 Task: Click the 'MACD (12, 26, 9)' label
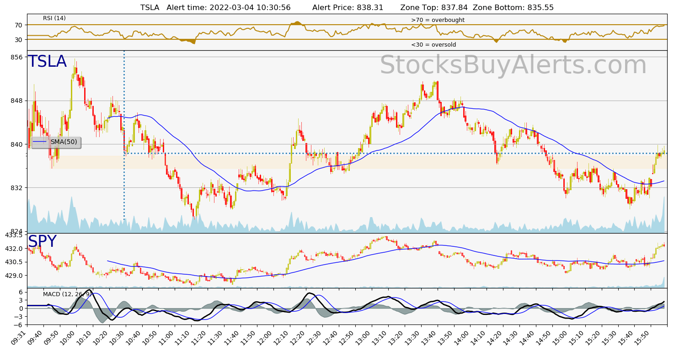pos(67,294)
